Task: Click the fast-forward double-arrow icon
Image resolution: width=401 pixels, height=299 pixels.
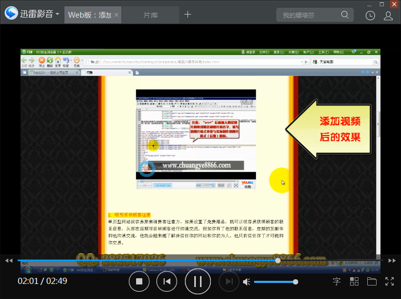Action: coord(392,260)
